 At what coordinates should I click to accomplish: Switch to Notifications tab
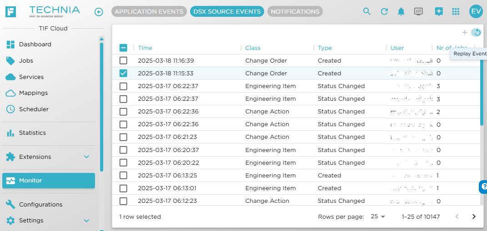(295, 12)
